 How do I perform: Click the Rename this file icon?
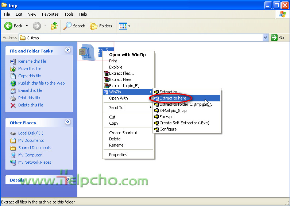13,61
